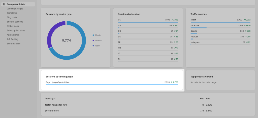Click the Ecomposer Builder app icon
The width and height of the screenshot is (258, 118).
point(4,4)
